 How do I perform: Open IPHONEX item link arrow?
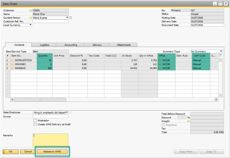pos(12,64)
